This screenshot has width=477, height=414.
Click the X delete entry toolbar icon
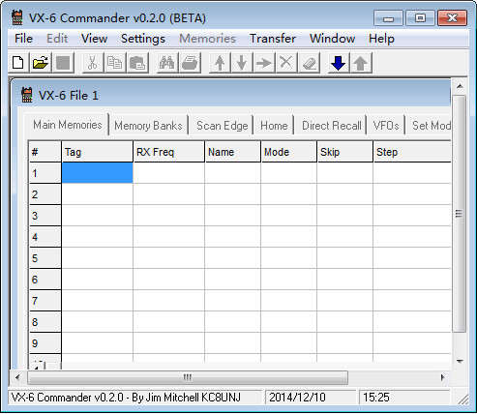(x=286, y=63)
